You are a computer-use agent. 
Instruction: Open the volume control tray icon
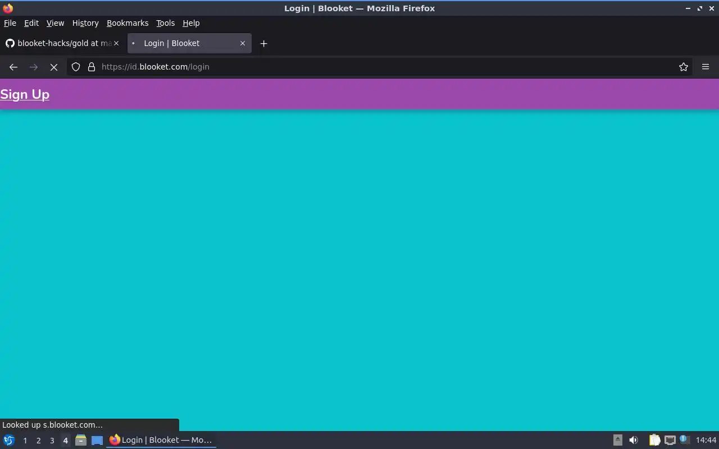tap(634, 440)
